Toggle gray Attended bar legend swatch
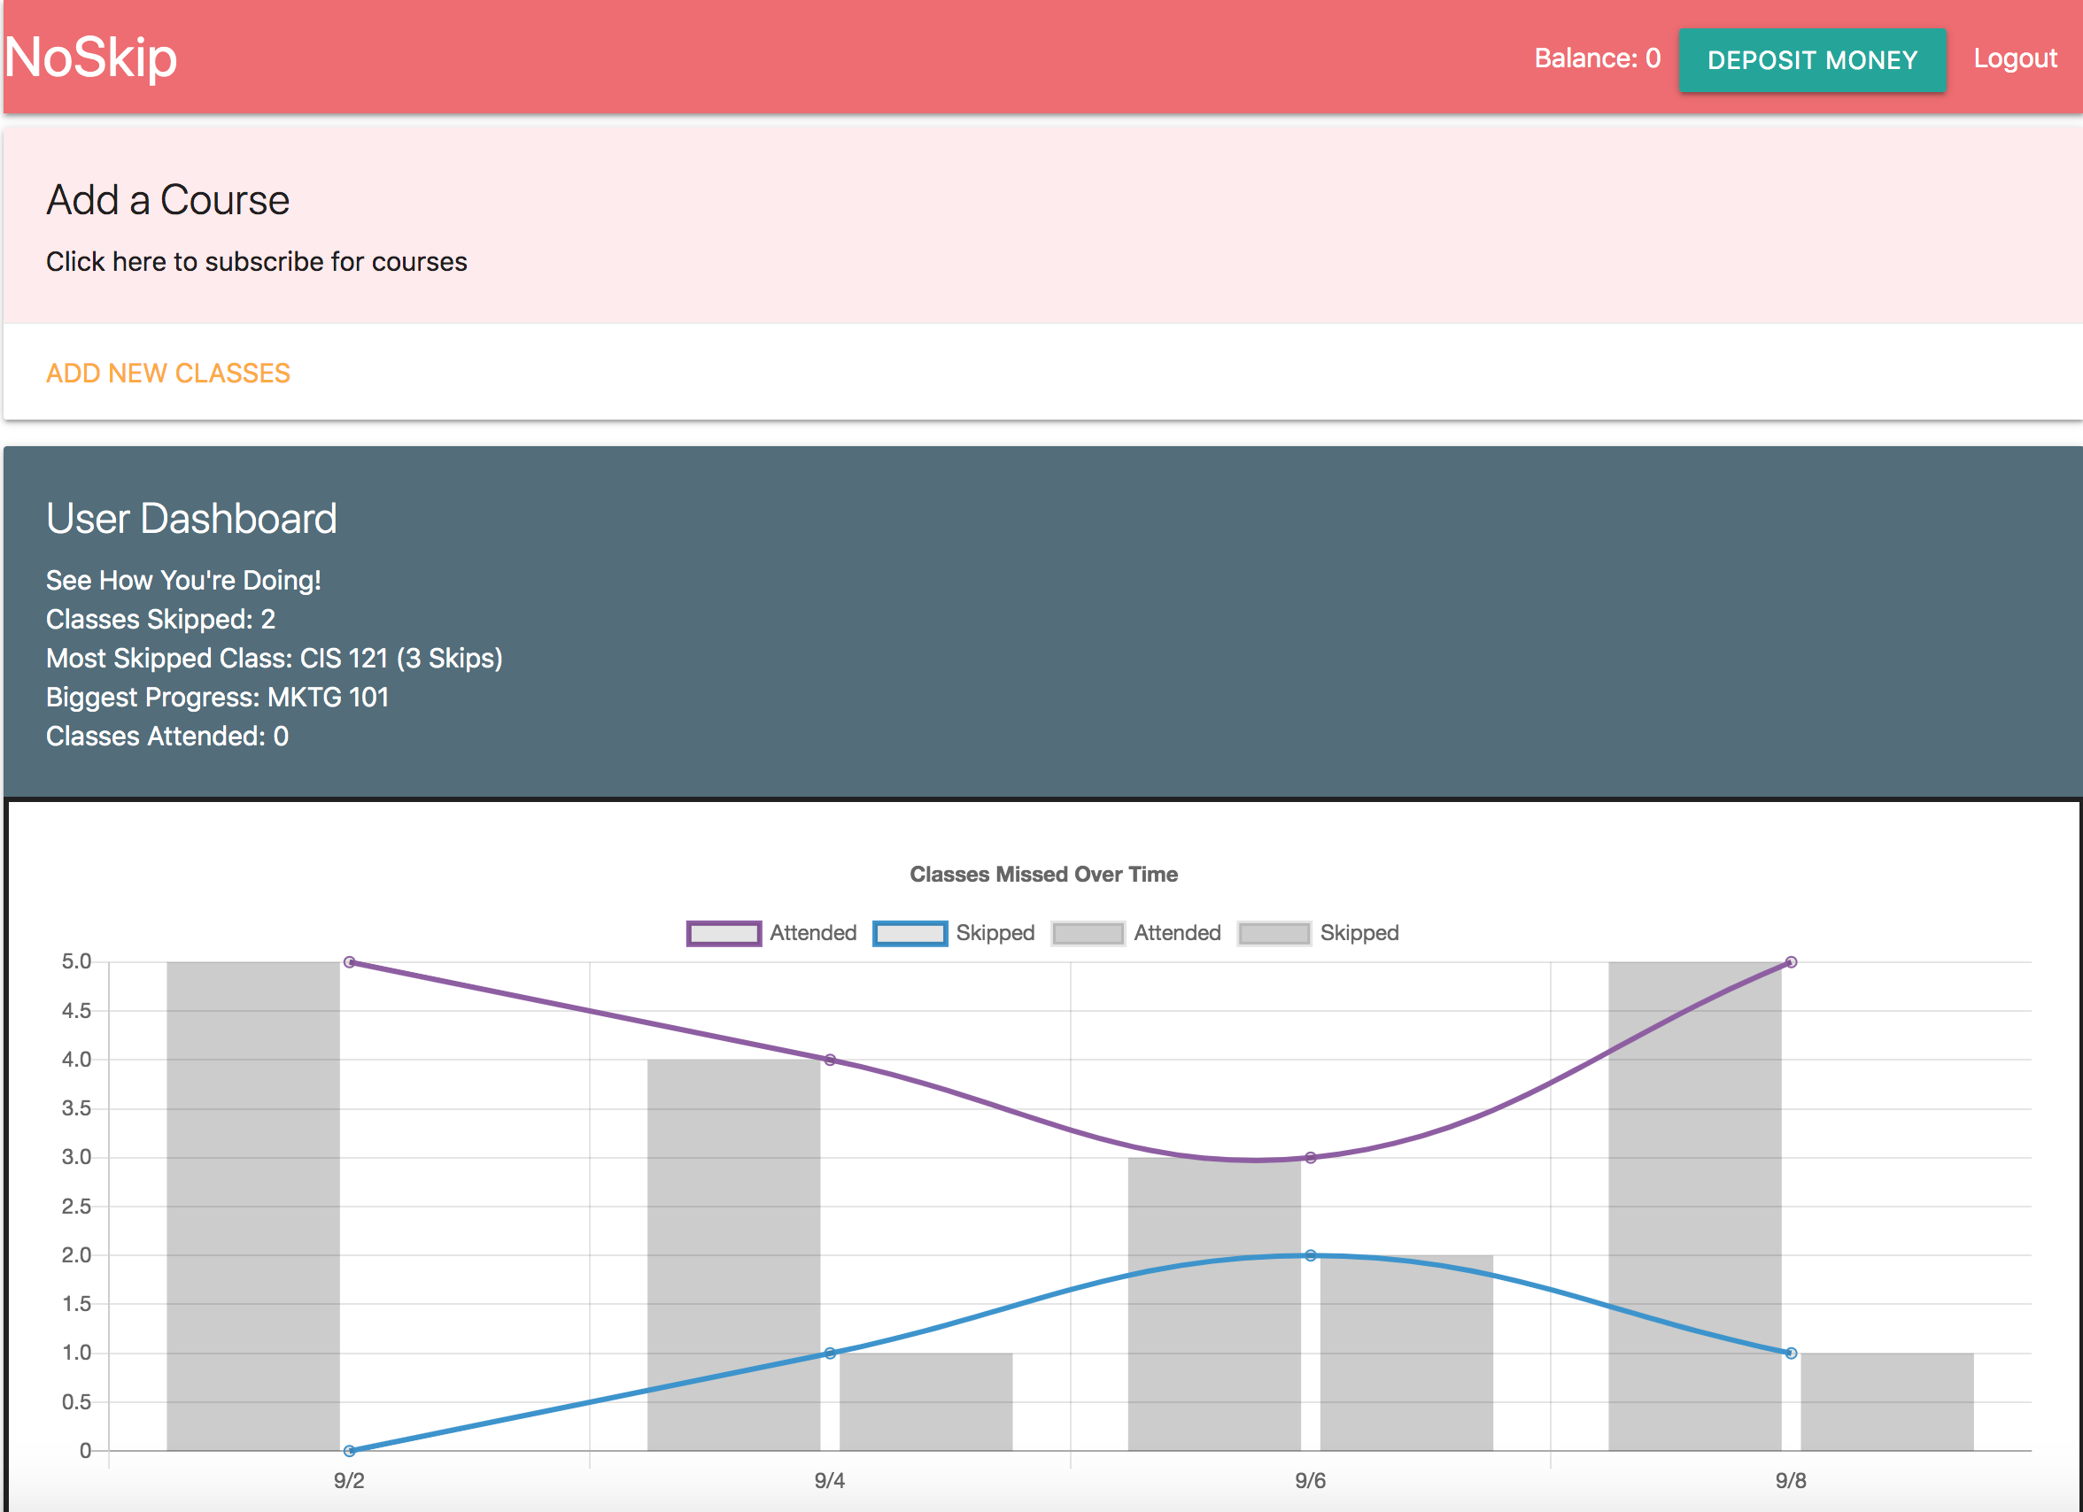 click(1088, 933)
